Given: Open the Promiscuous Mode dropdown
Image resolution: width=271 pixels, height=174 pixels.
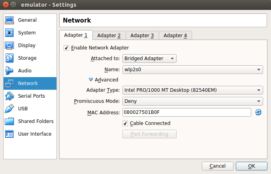Looking at the screenshot, I should 192,101.
